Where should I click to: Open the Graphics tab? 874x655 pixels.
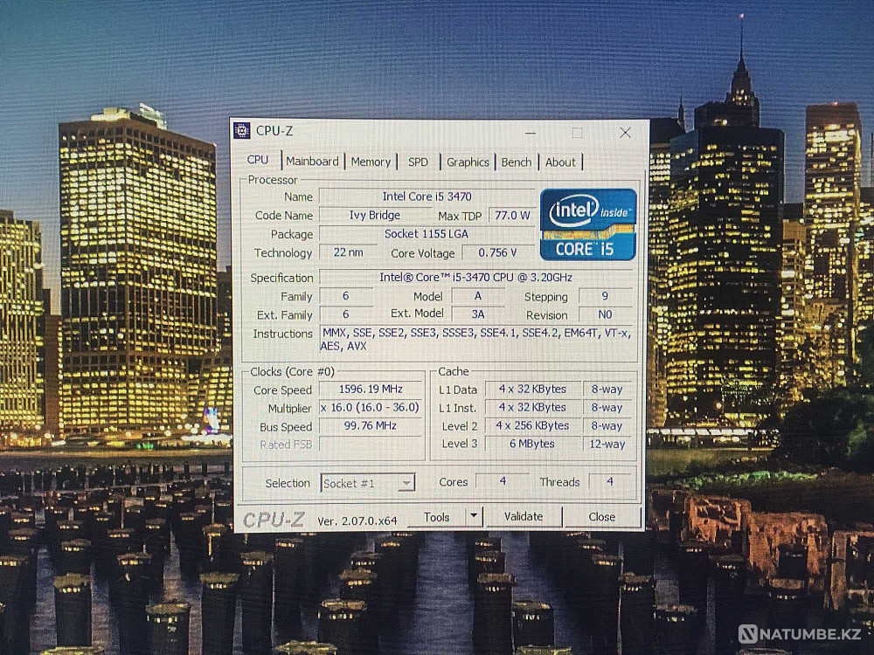[x=468, y=162]
